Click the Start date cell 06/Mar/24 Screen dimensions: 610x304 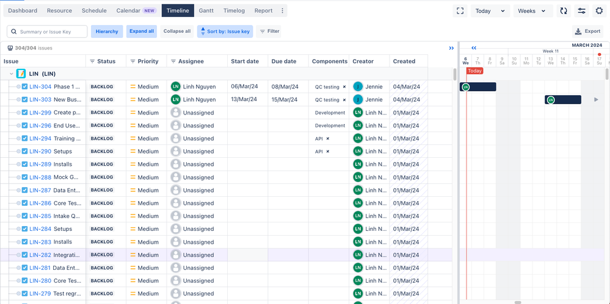[248, 87]
